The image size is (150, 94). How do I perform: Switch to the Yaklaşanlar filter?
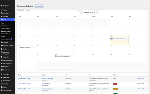21,10
